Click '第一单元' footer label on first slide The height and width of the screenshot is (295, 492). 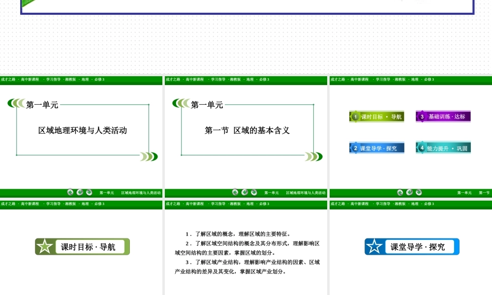click(107, 193)
